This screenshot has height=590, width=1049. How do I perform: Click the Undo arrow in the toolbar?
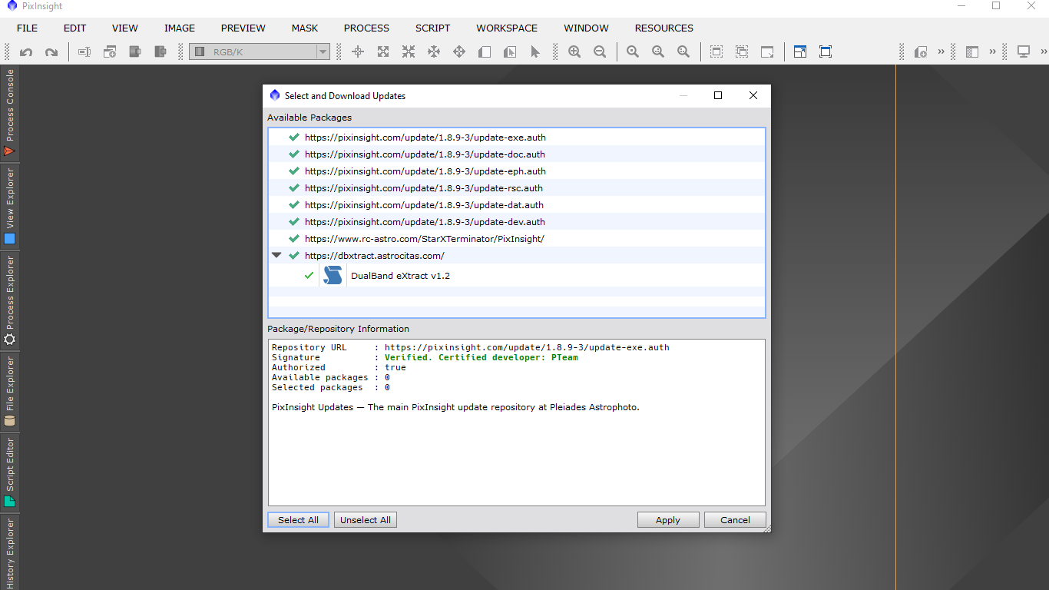point(26,52)
